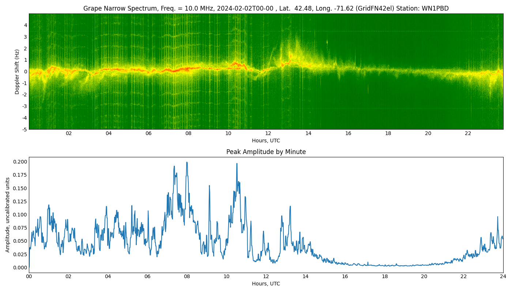512x292 pixels.
Task: Click the tallest amplitude peak at 08 hours
Action: point(187,163)
